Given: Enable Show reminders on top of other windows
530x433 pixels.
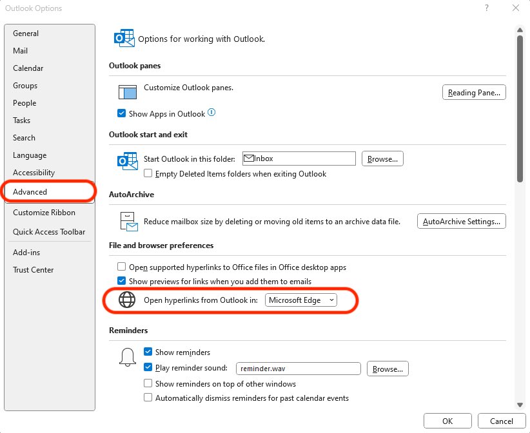Looking at the screenshot, I should pyautogui.click(x=148, y=383).
